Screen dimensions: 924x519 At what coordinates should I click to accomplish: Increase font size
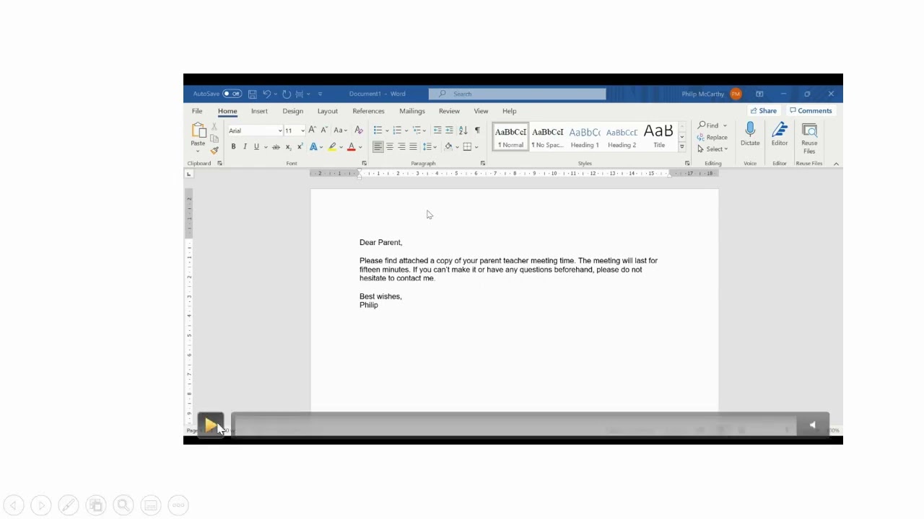pyautogui.click(x=312, y=130)
